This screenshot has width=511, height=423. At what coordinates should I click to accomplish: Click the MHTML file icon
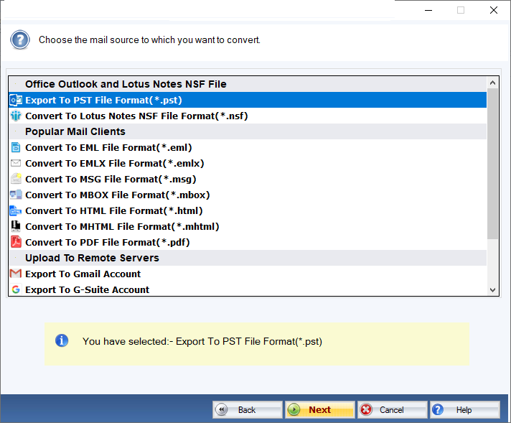pos(16,226)
